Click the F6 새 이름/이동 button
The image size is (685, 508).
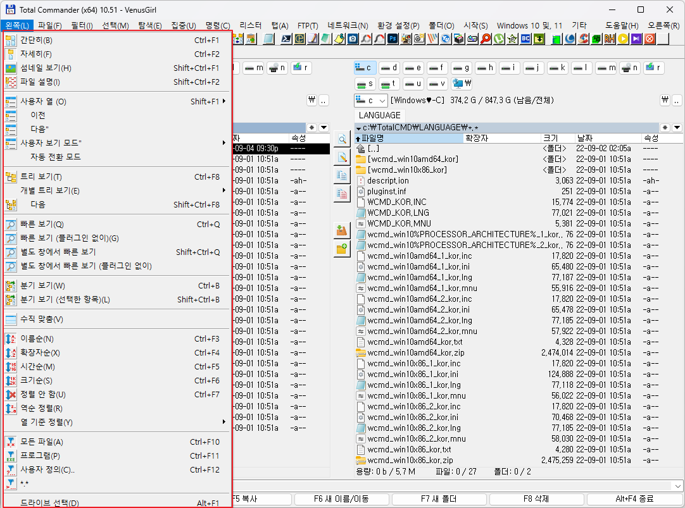tap(341, 499)
